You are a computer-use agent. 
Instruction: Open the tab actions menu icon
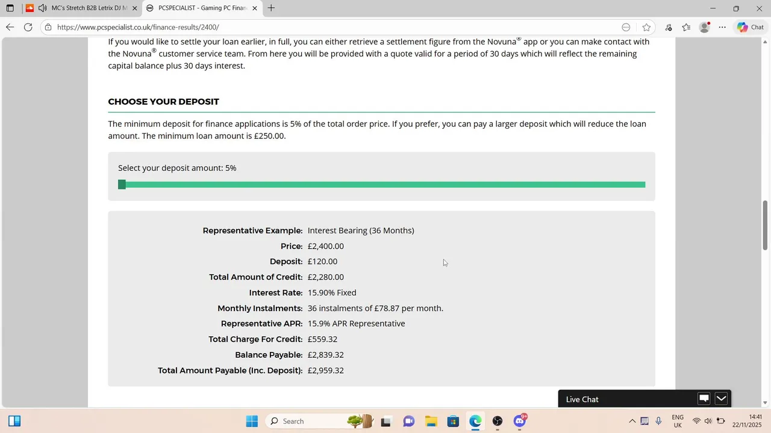10,8
